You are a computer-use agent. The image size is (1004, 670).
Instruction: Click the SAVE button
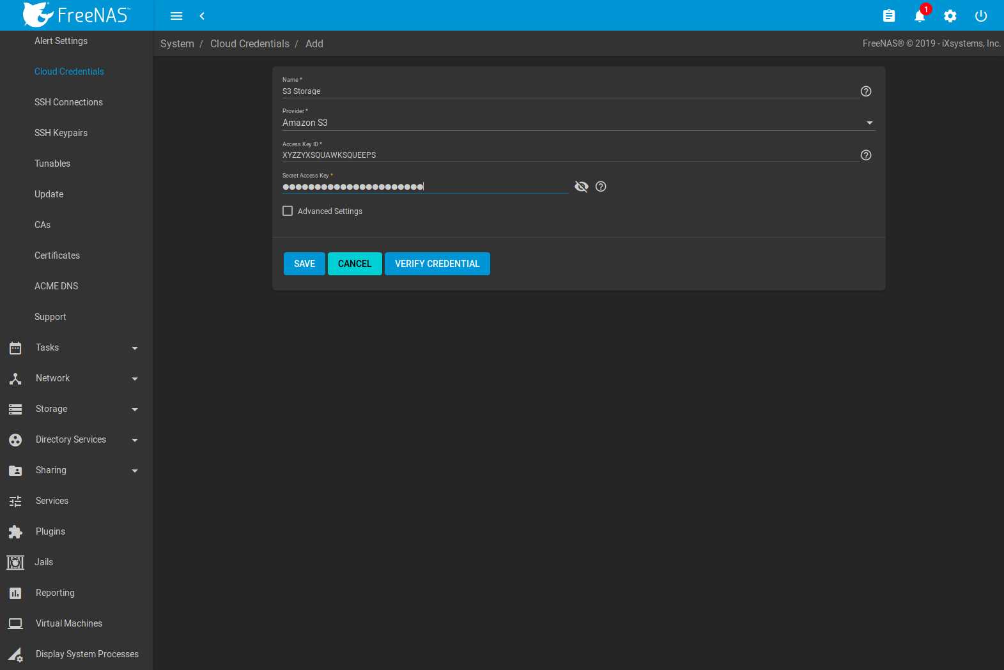pos(304,264)
